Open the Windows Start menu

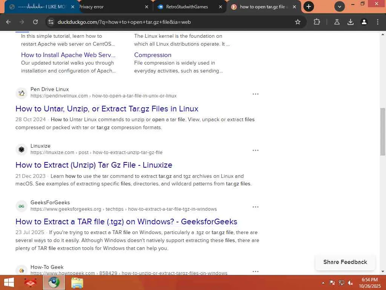[9, 282]
